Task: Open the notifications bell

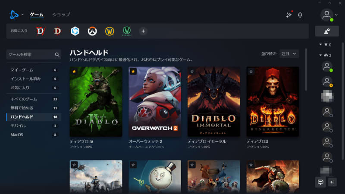Action: (300, 15)
